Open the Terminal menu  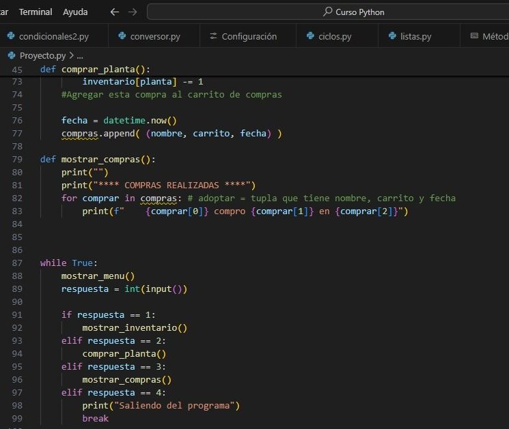pyautogui.click(x=36, y=12)
